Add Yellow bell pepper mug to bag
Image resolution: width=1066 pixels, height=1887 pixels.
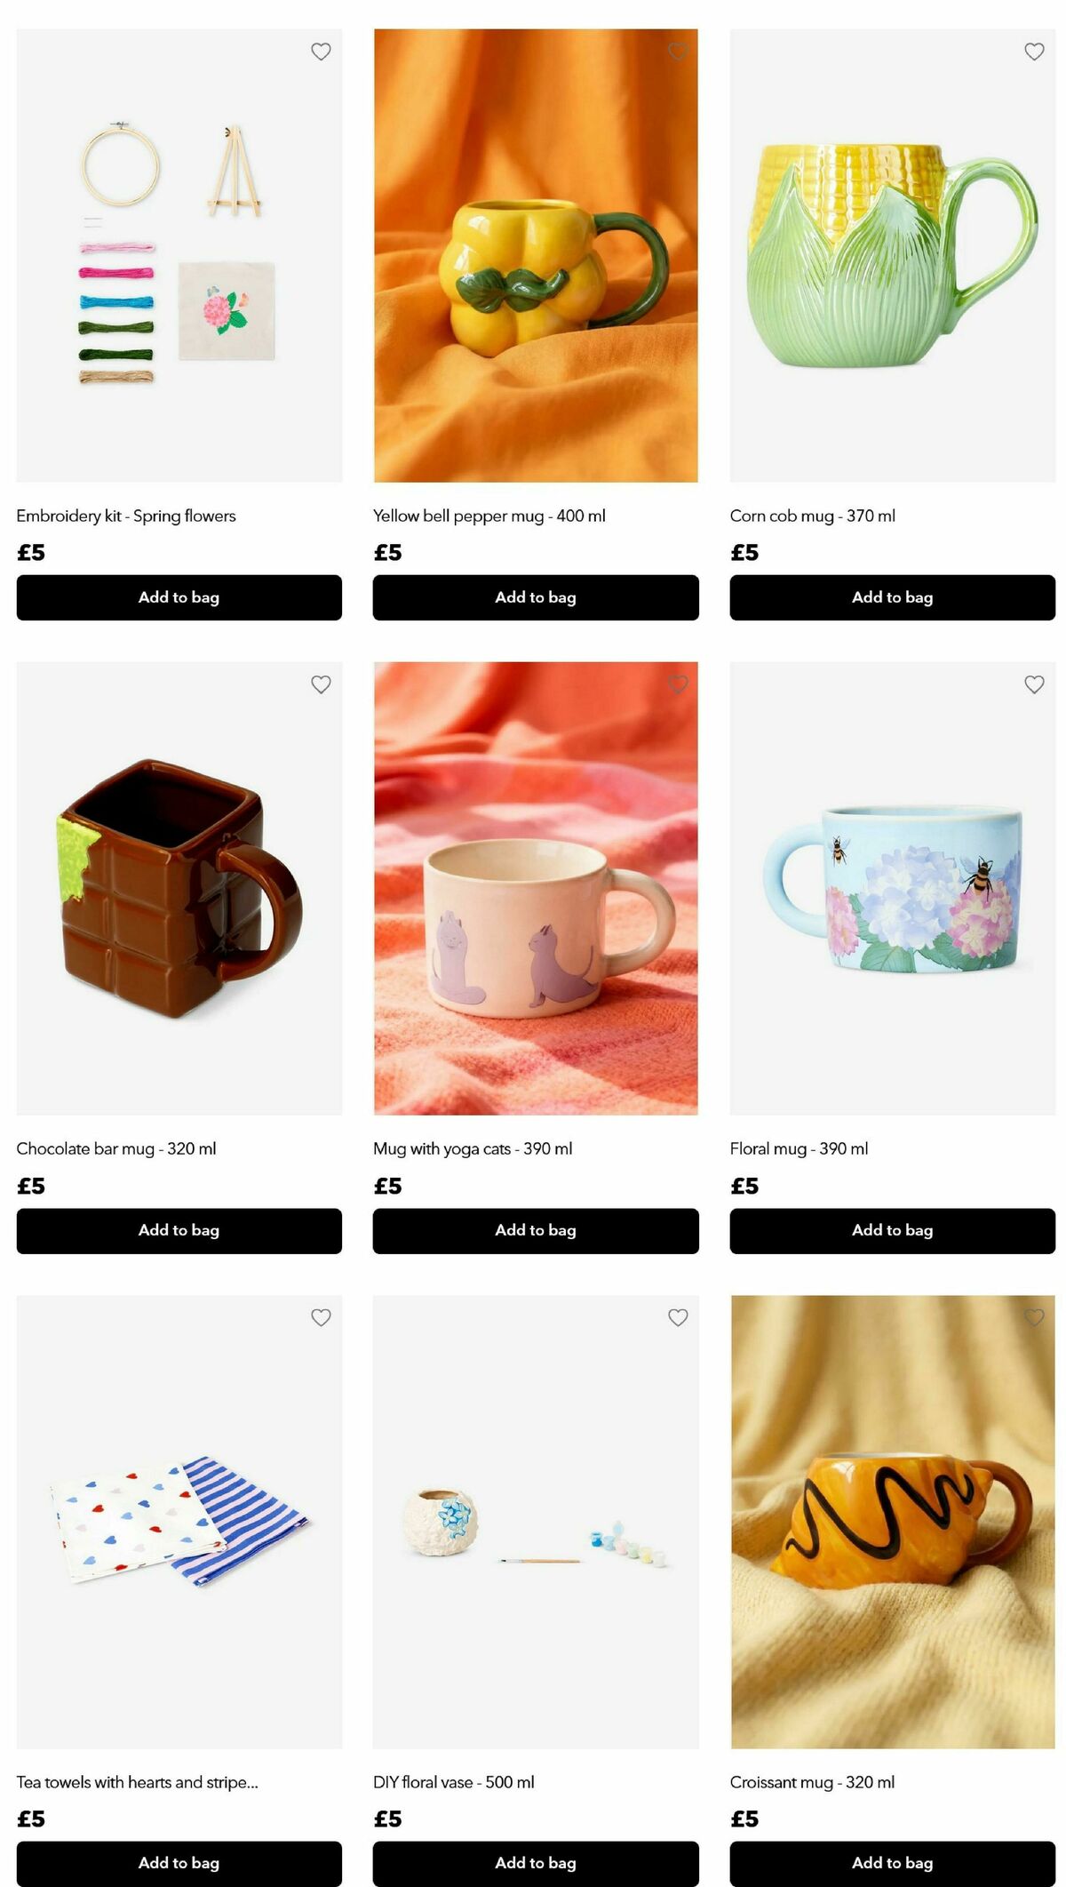coord(536,597)
